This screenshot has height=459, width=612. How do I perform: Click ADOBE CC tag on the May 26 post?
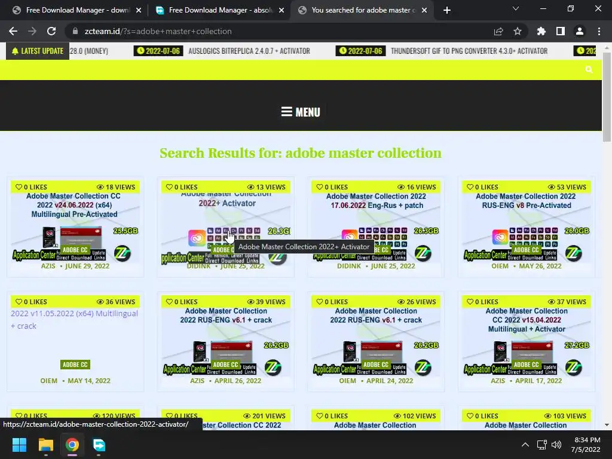[x=527, y=250]
